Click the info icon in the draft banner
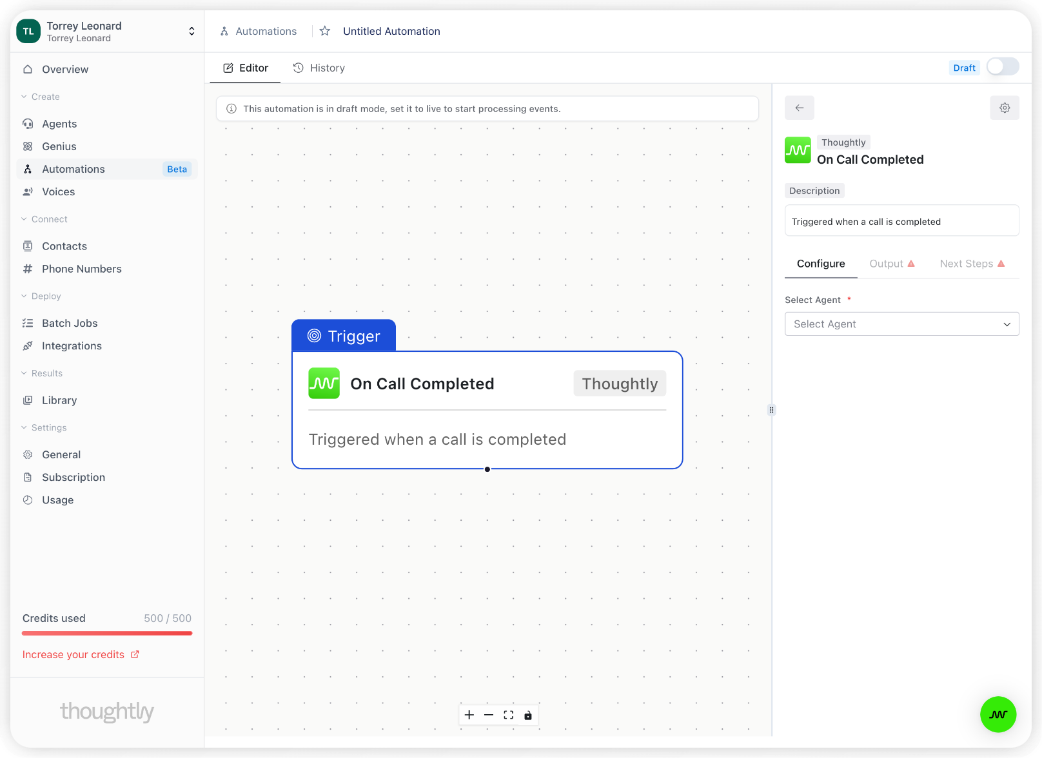 tap(231, 109)
